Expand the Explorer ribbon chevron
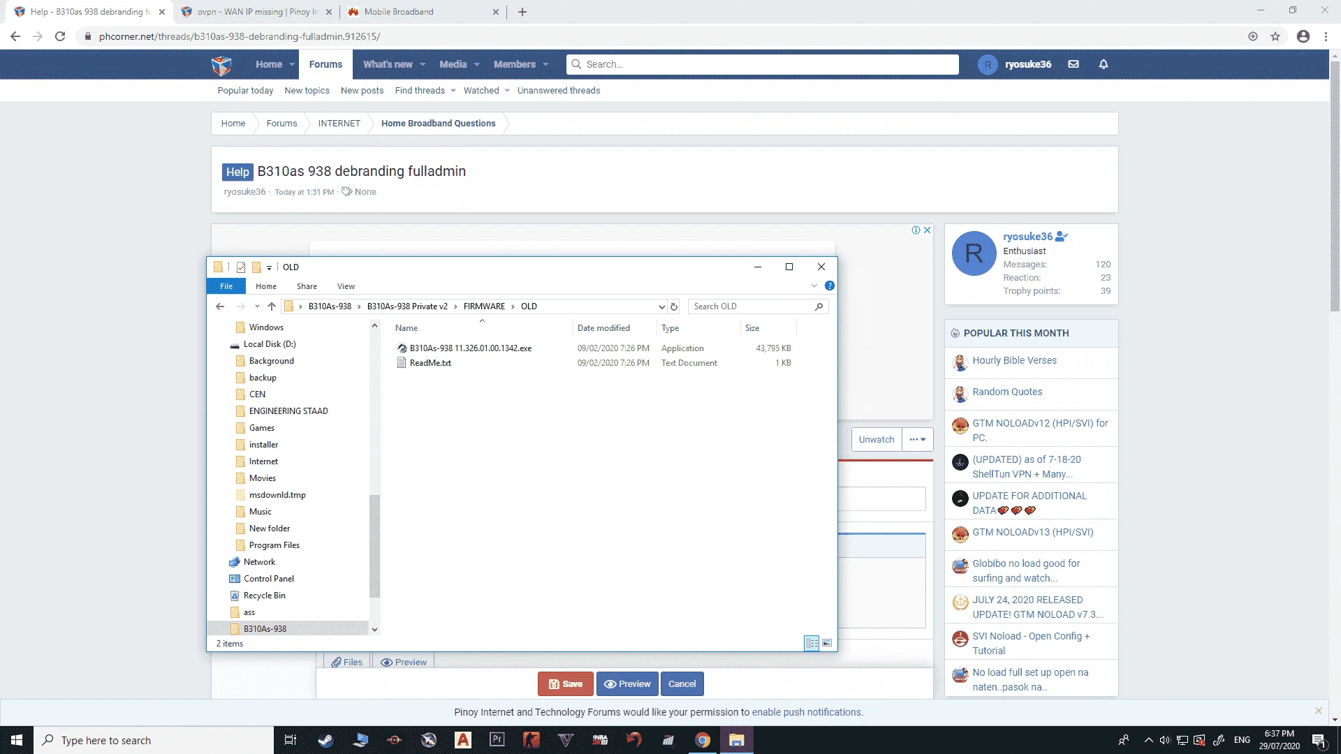Viewport: 1341px width, 754px height. tap(814, 286)
